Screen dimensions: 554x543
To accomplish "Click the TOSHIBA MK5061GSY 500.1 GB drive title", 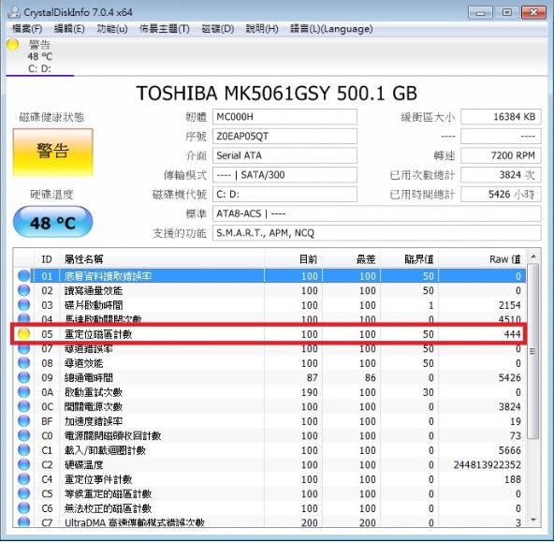I will (277, 94).
